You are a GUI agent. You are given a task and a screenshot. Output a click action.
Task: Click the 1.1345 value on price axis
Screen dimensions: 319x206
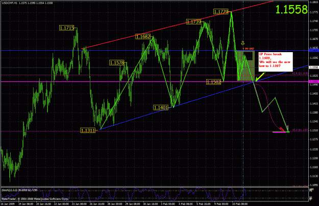314,122
